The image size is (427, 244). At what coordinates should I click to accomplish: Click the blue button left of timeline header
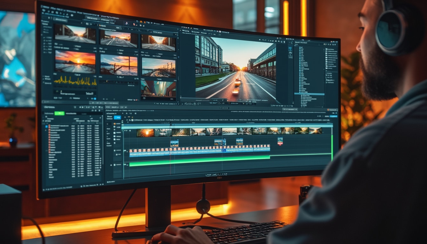click(117, 117)
